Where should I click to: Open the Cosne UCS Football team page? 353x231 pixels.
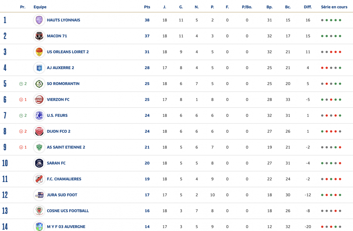coord(68,211)
